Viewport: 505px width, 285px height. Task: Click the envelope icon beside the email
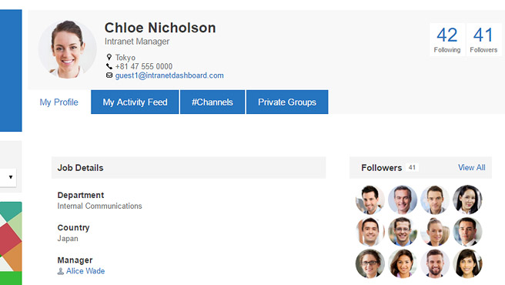pos(109,75)
